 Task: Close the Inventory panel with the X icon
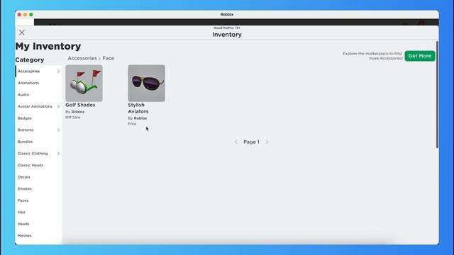pos(22,33)
